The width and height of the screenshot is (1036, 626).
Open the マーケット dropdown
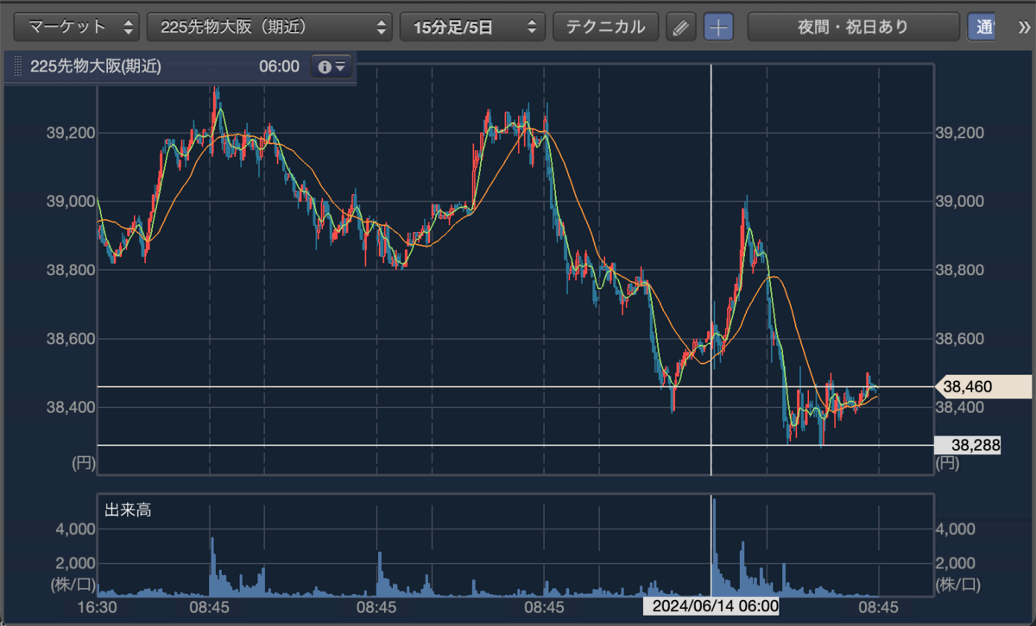pos(78,27)
